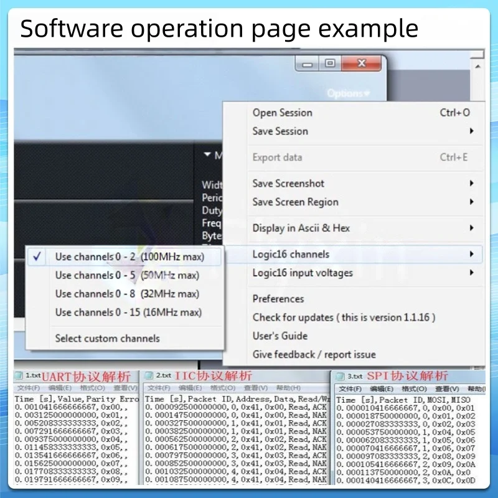The height and width of the screenshot is (498, 498).
Task: Maximize the logic analyzer window
Action: click(330, 63)
